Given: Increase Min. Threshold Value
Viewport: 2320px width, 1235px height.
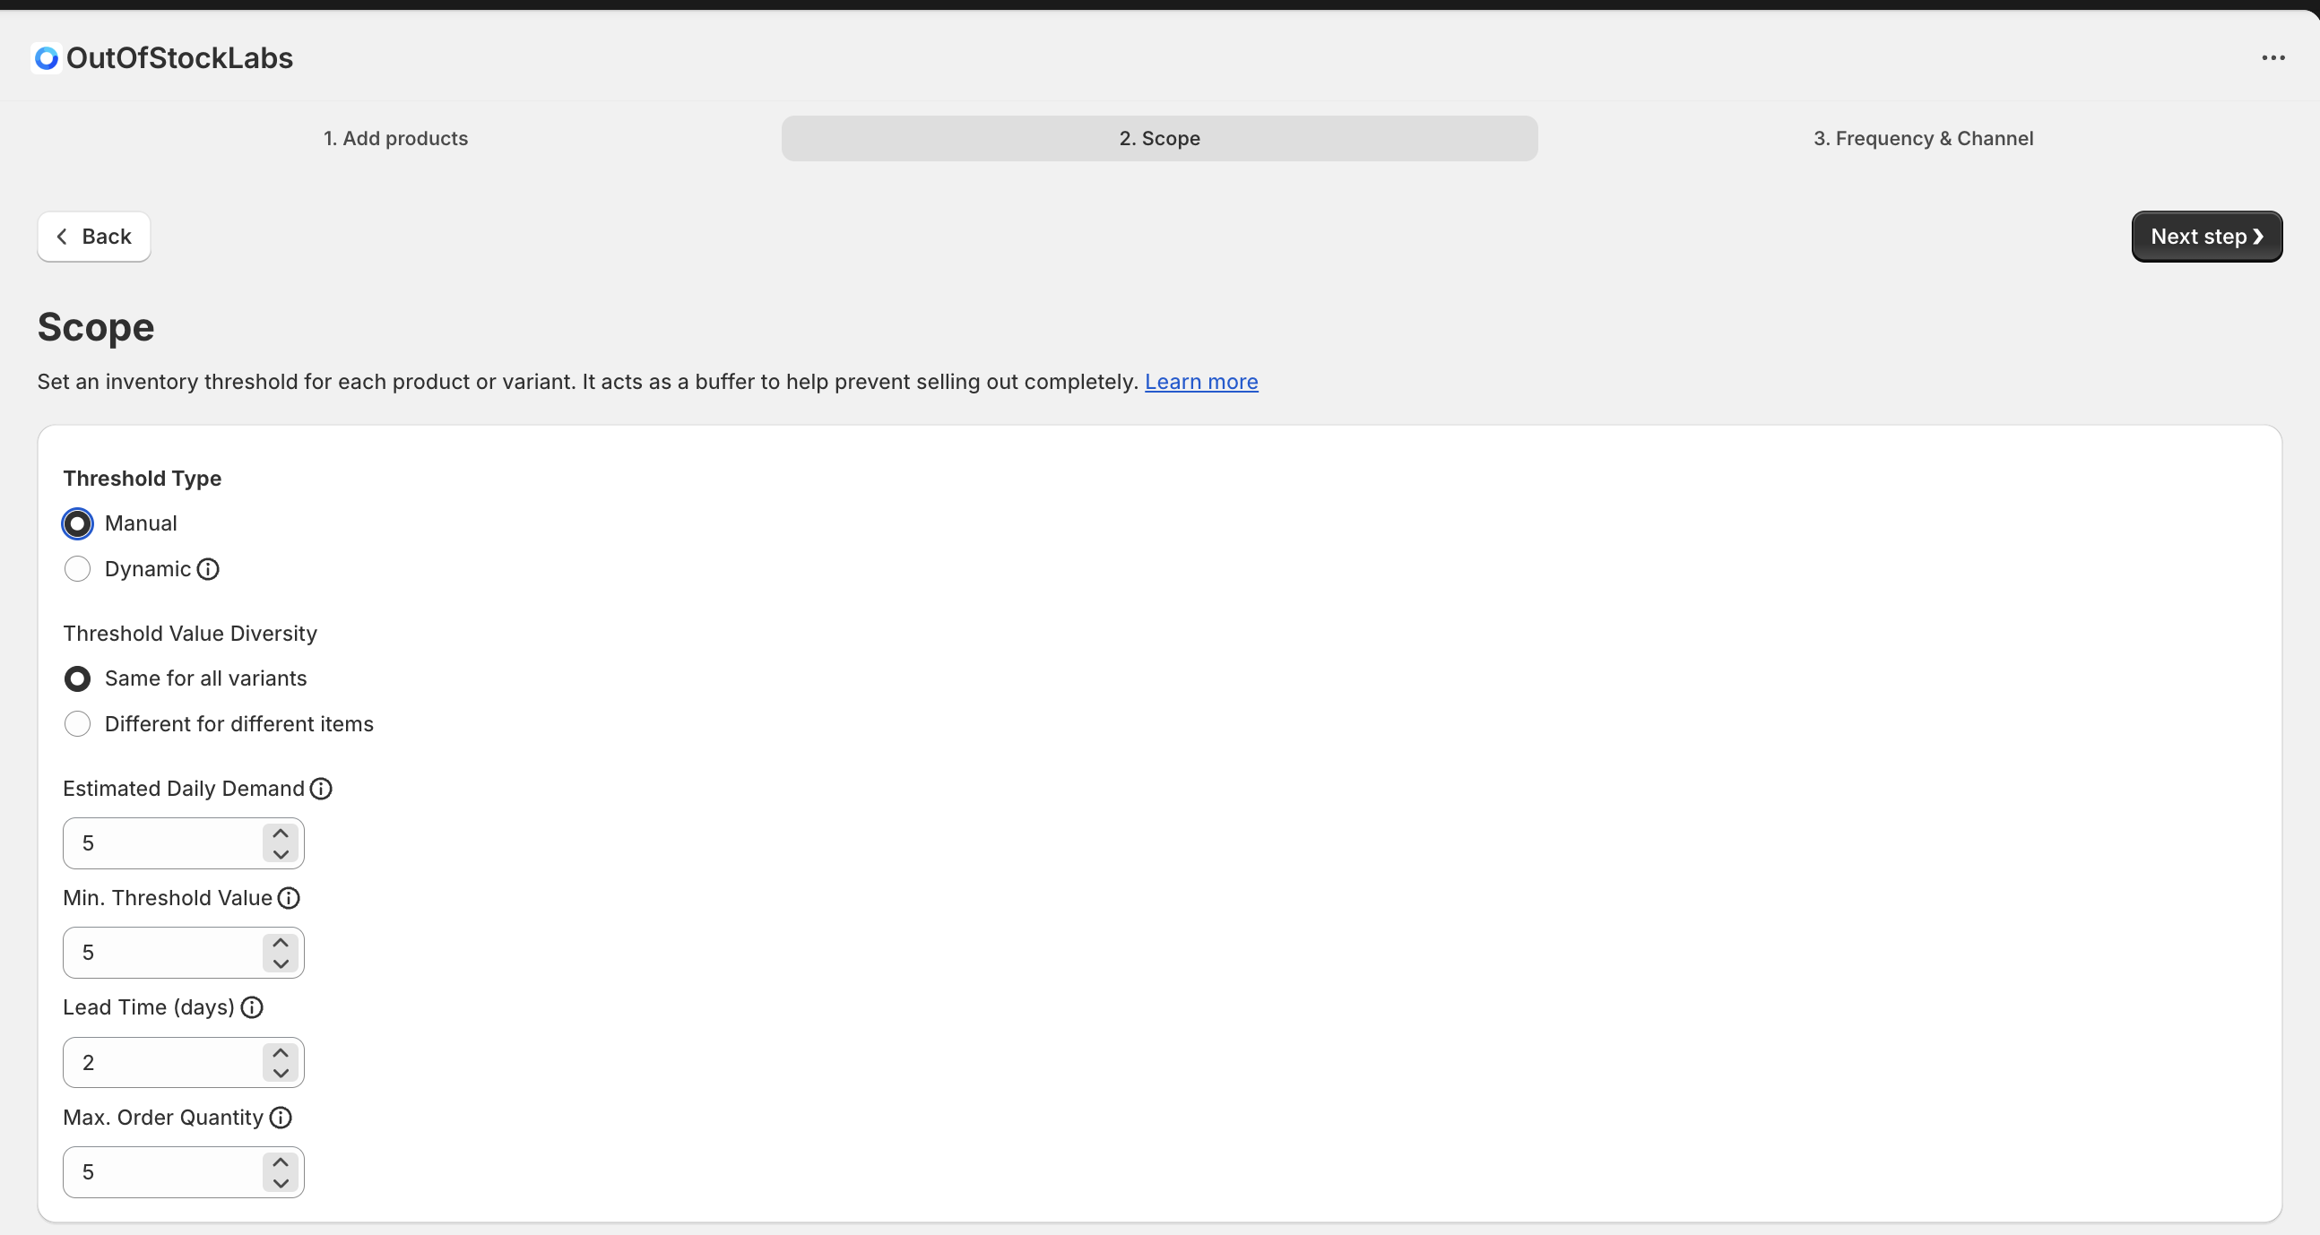Looking at the screenshot, I should (x=281, y=943).
